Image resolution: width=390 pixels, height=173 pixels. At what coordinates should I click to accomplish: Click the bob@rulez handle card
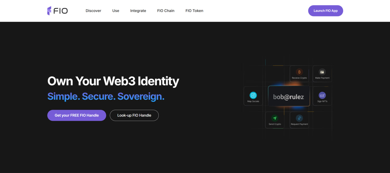tap(289, 96)
